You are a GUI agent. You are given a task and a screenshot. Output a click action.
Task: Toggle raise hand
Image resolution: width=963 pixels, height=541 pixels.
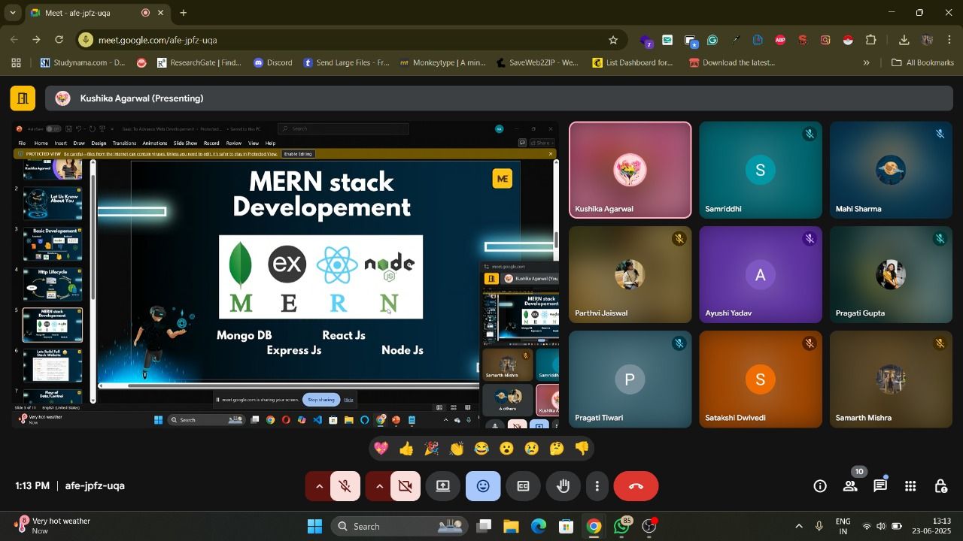563,486
